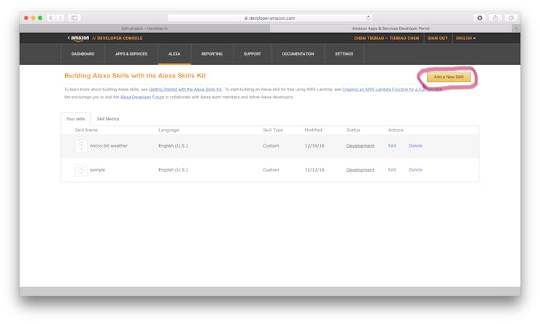Click micro:bit weather skill icon
The image size is (540, 324).
coord(81,146)
